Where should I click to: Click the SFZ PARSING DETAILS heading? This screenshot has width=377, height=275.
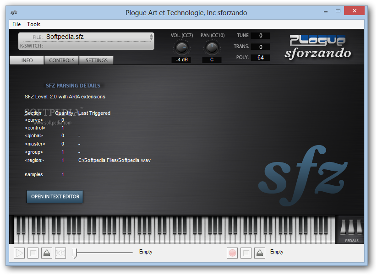tap(73, 86)
